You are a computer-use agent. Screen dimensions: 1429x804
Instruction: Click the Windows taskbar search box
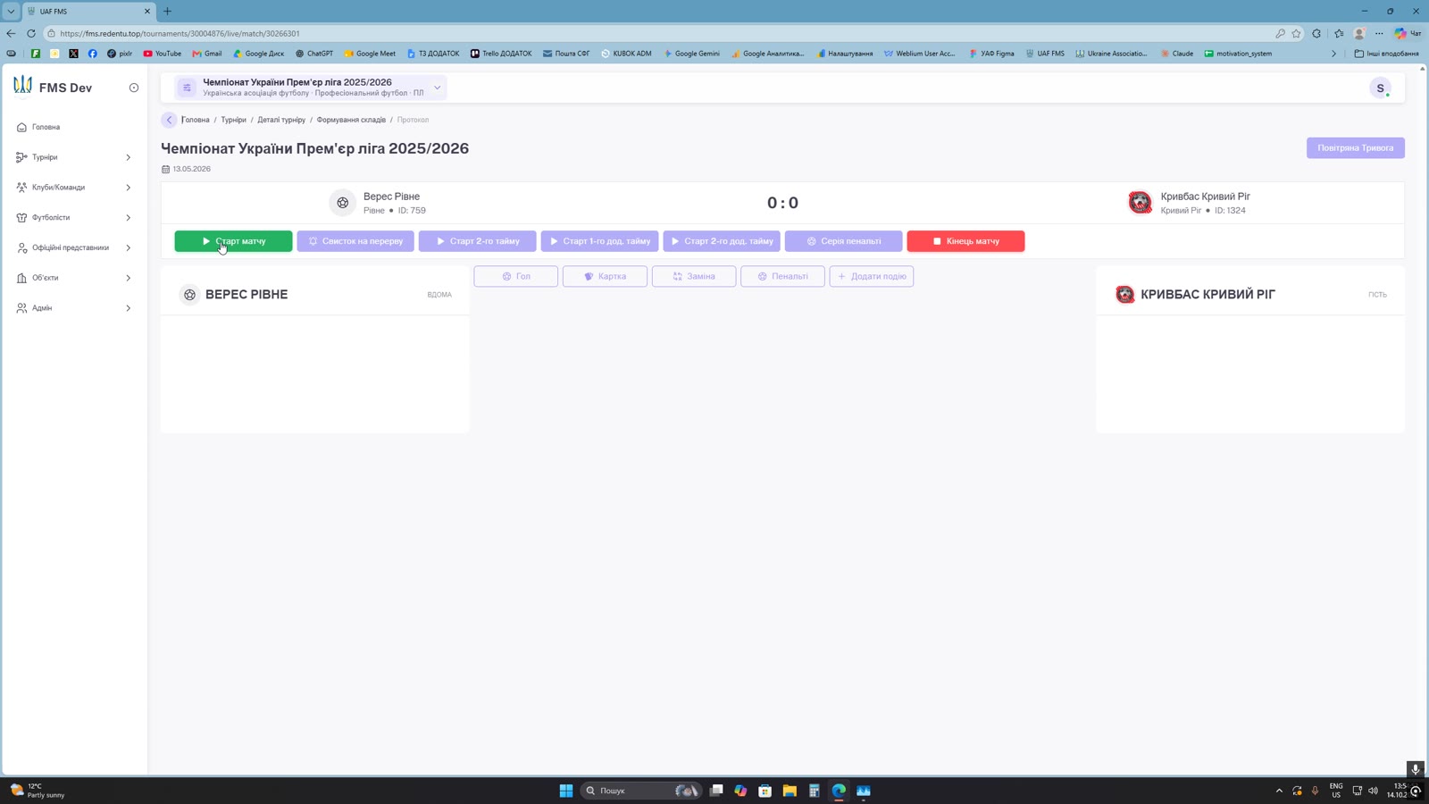point(641,791)
